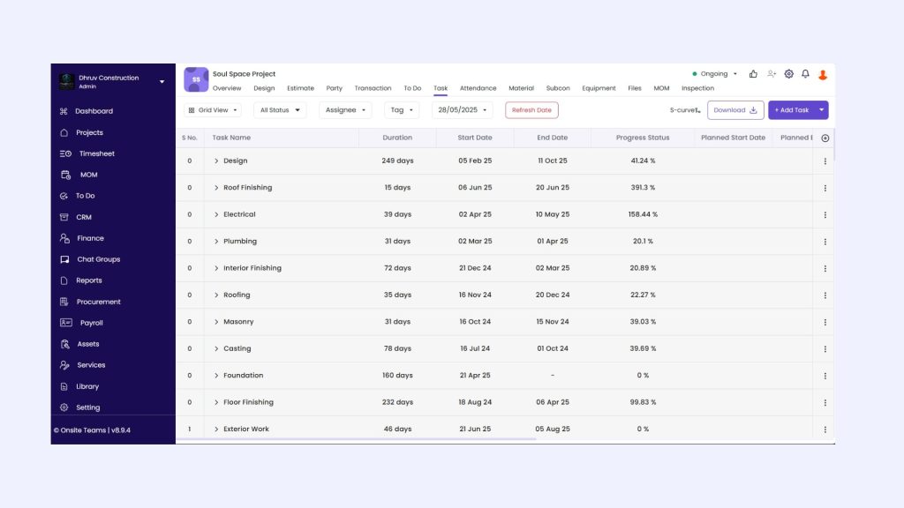
Task: Click the Refresh Date button
Action: (531, 110)
